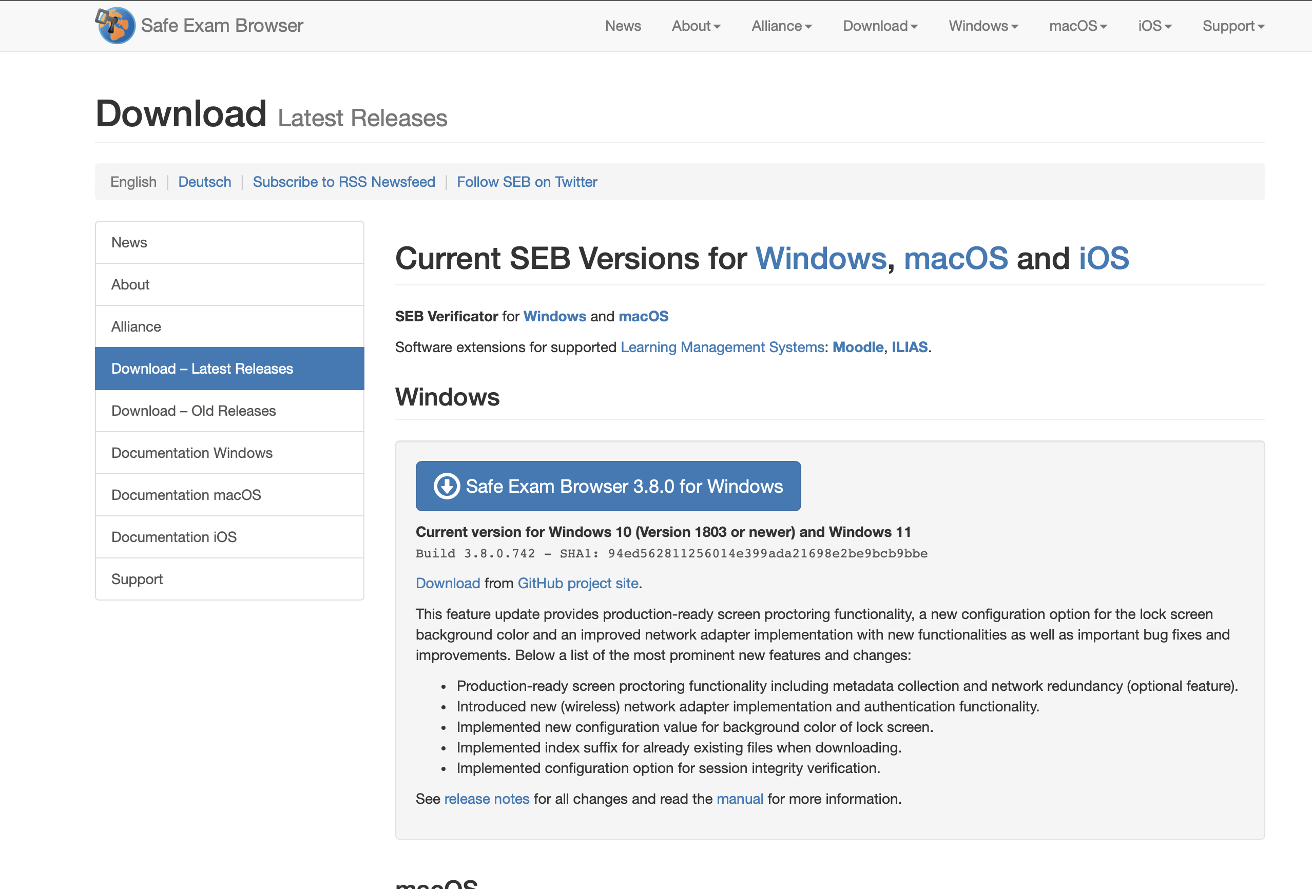Viewport: 1312px width, 889px height.
Task: Select Download – Old Releases in sidebar
Action: pyautogui.click(x=194, y=411)
